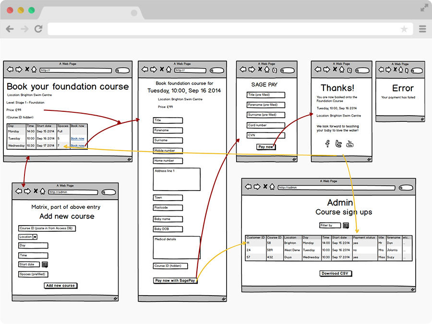
Task: Click the bookmark star in address bar
Action: 404,29
